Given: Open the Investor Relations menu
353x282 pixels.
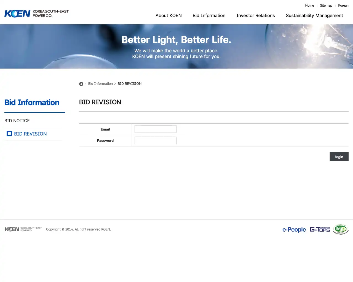Looking at the screenshot, I should click(x=255, y=15).
